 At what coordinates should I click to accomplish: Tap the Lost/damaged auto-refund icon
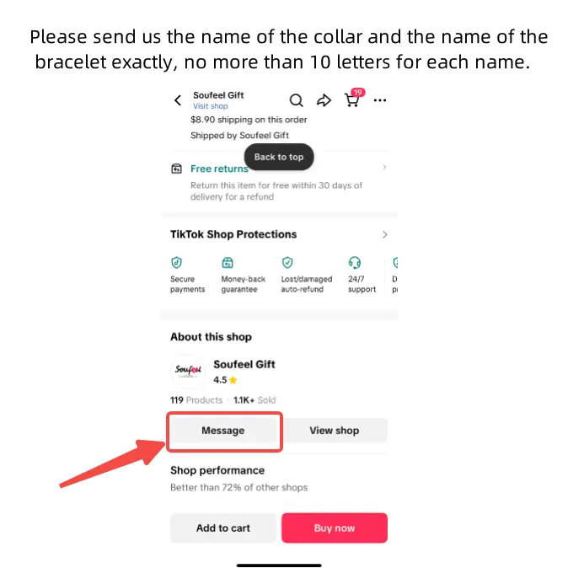tap(287, 262)
